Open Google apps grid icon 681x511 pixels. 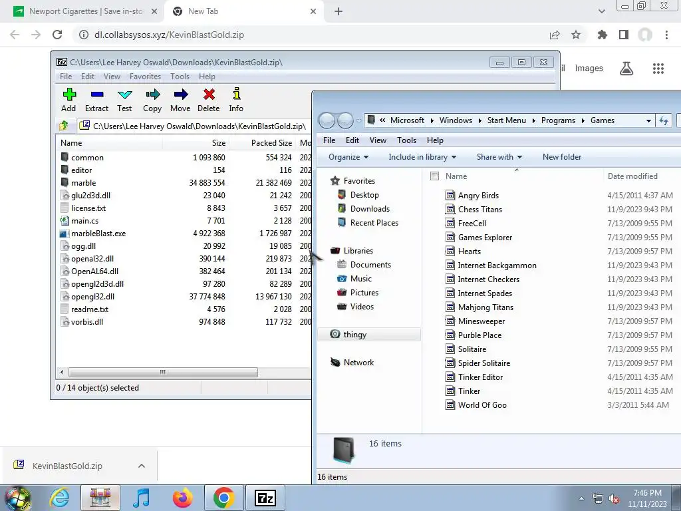tap(658, 69)
